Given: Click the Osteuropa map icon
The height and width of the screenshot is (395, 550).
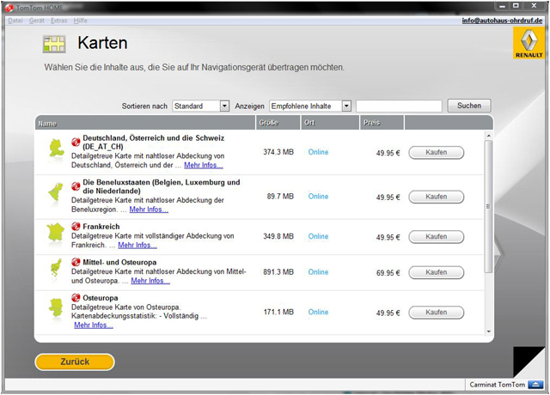Looking at the screenshot, I should click(56, 307).
